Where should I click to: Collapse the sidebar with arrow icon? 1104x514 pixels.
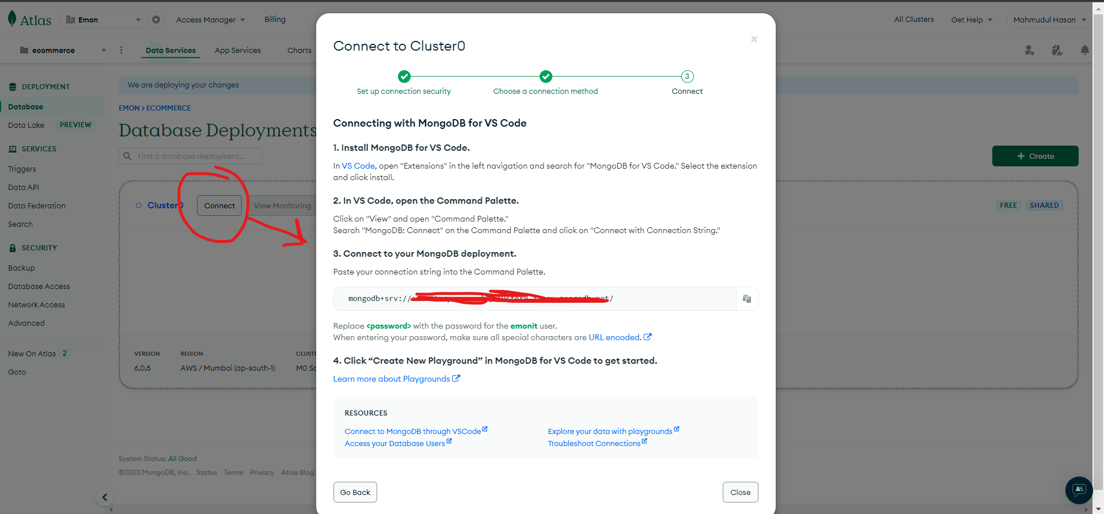coord(104,497)
